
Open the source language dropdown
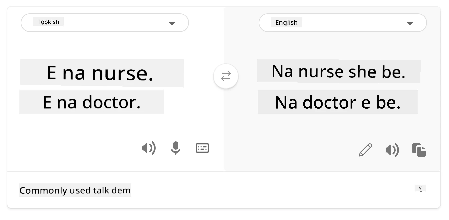(x=105, y=23)
